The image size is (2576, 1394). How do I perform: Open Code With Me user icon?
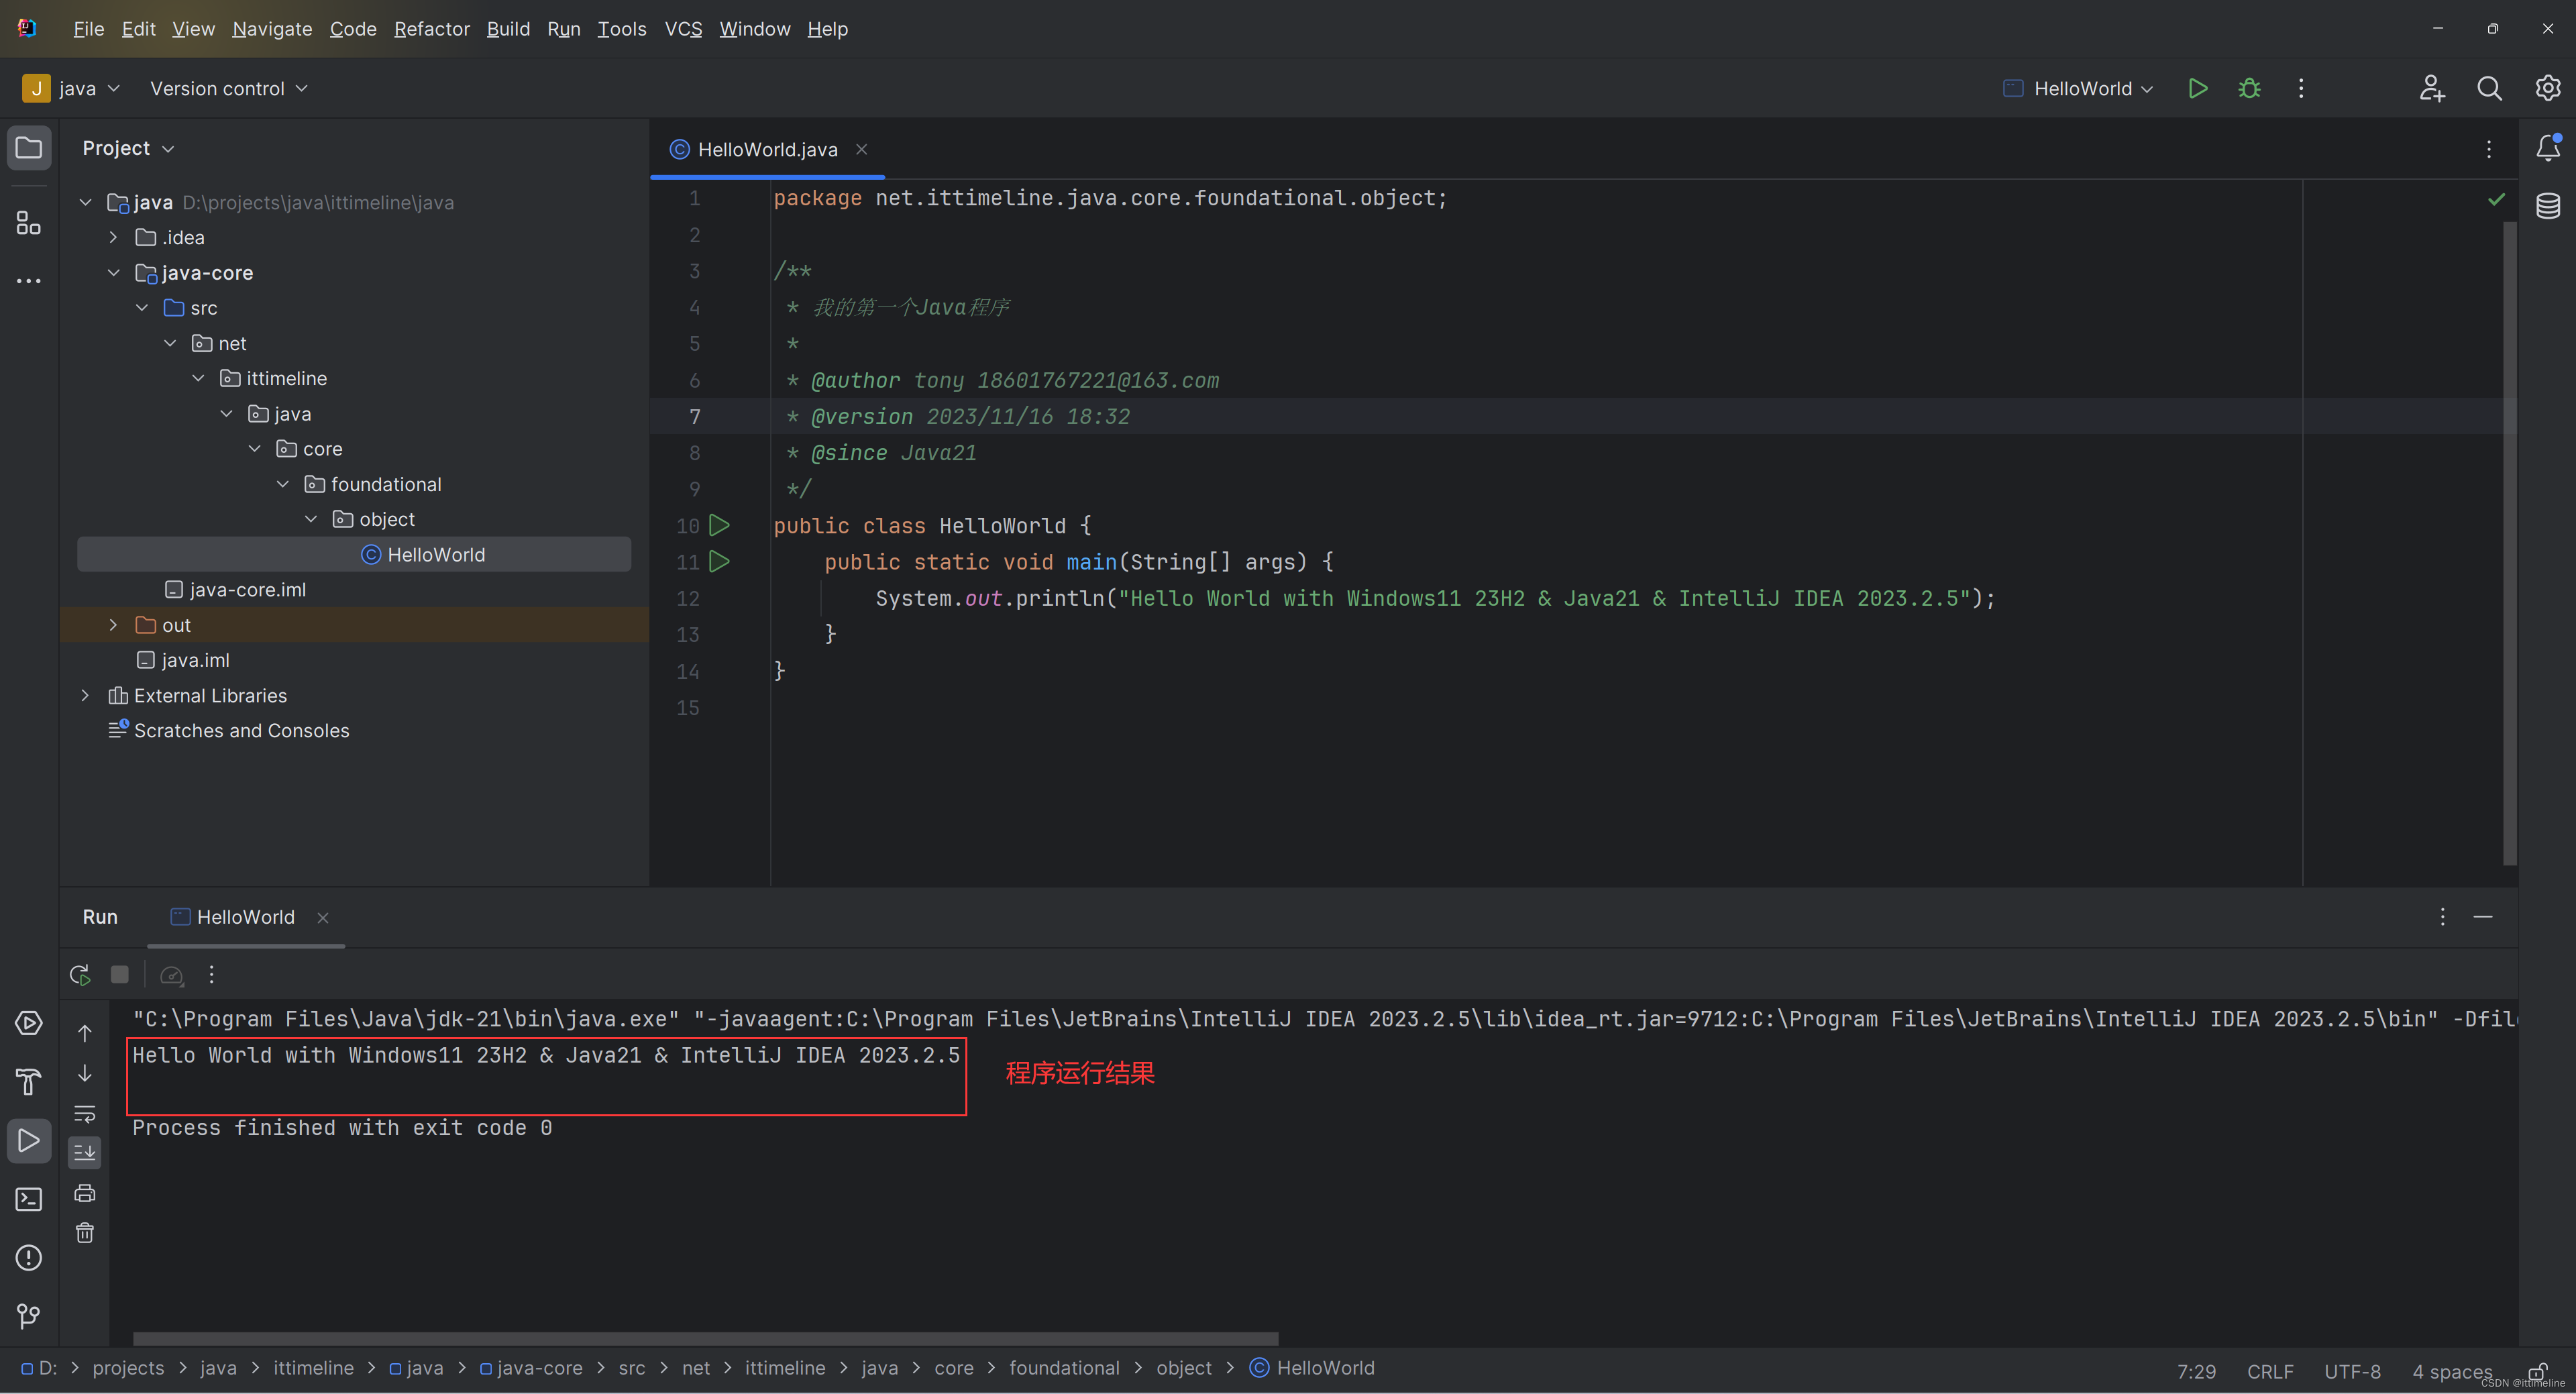click(x=2432, y=88)
